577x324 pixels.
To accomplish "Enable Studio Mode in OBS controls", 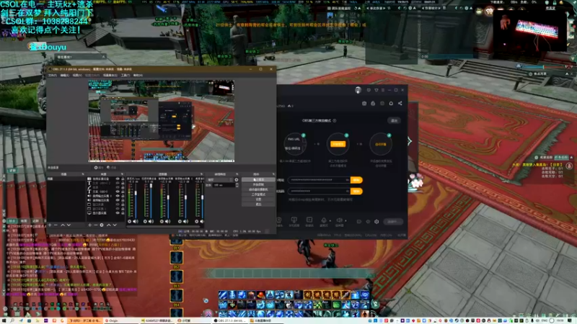I will 258,194.
